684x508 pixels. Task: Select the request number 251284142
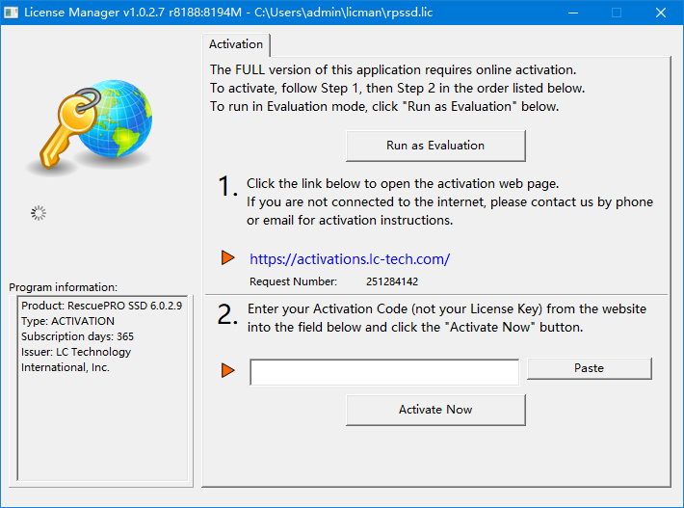(392, 281)
